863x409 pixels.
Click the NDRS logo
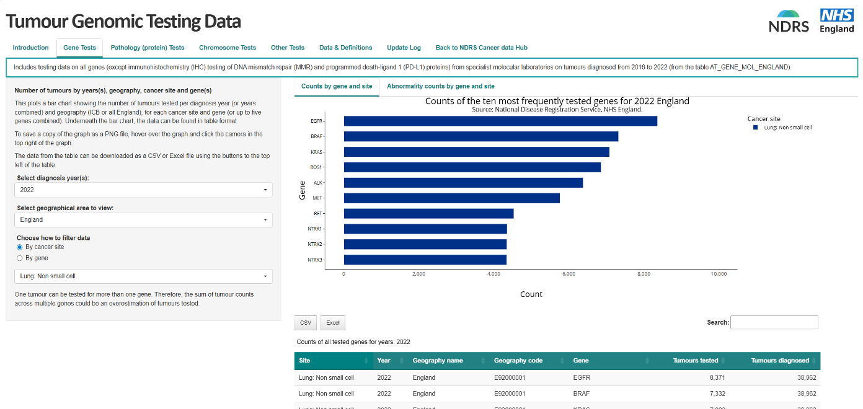789,21
